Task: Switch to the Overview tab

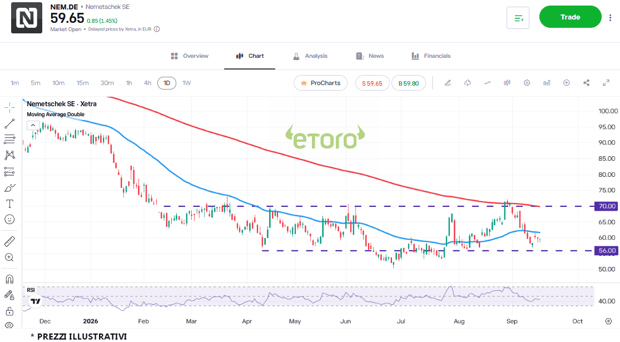Action: click(x=190, y=56)
